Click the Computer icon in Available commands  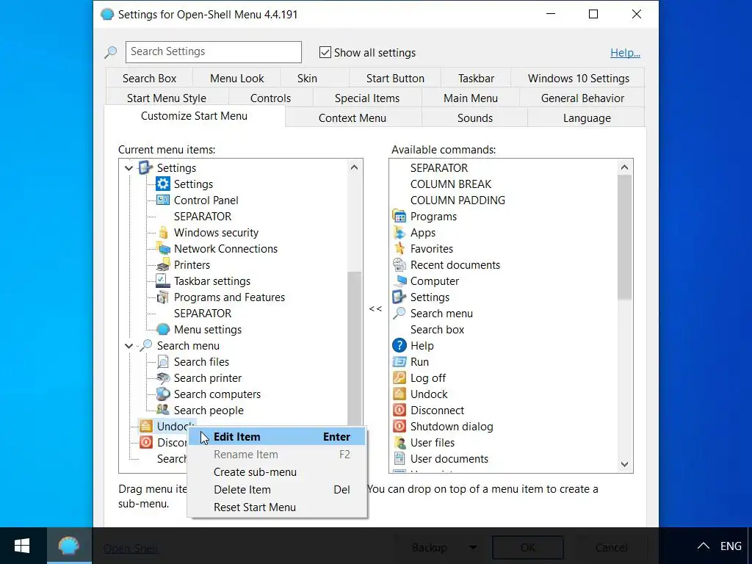(x=399, y=281)
